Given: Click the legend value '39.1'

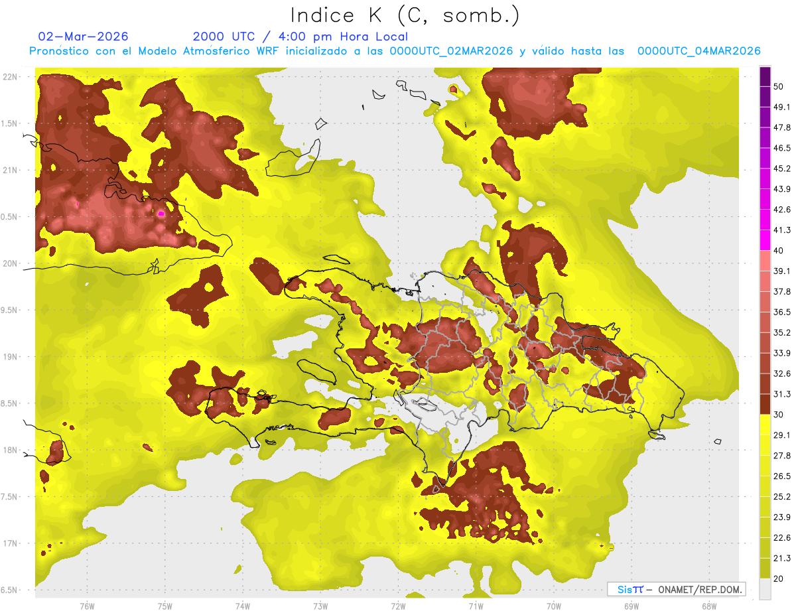Looking at the screenshot, I should 782,271.
